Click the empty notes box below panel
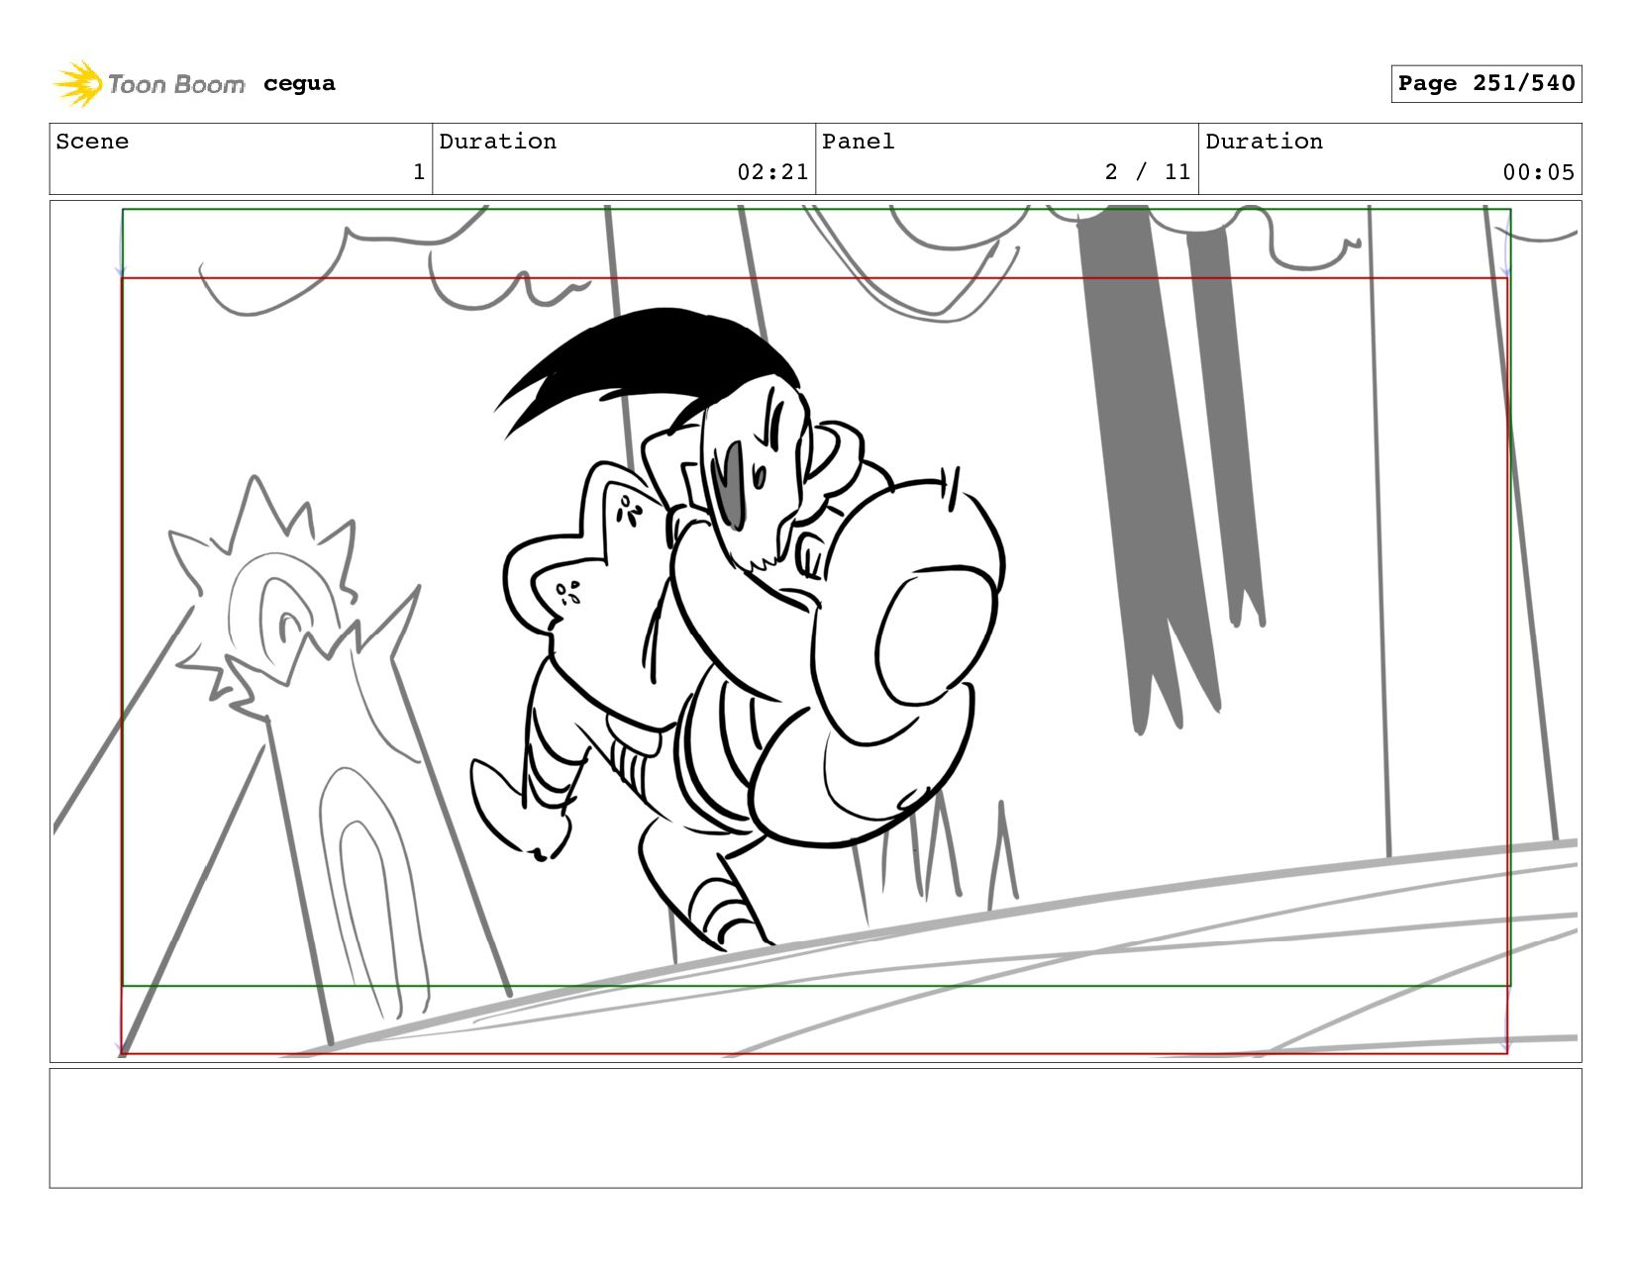Image resolution: width=1634 pixels, height=1262 pixels. coord(815,1128)
